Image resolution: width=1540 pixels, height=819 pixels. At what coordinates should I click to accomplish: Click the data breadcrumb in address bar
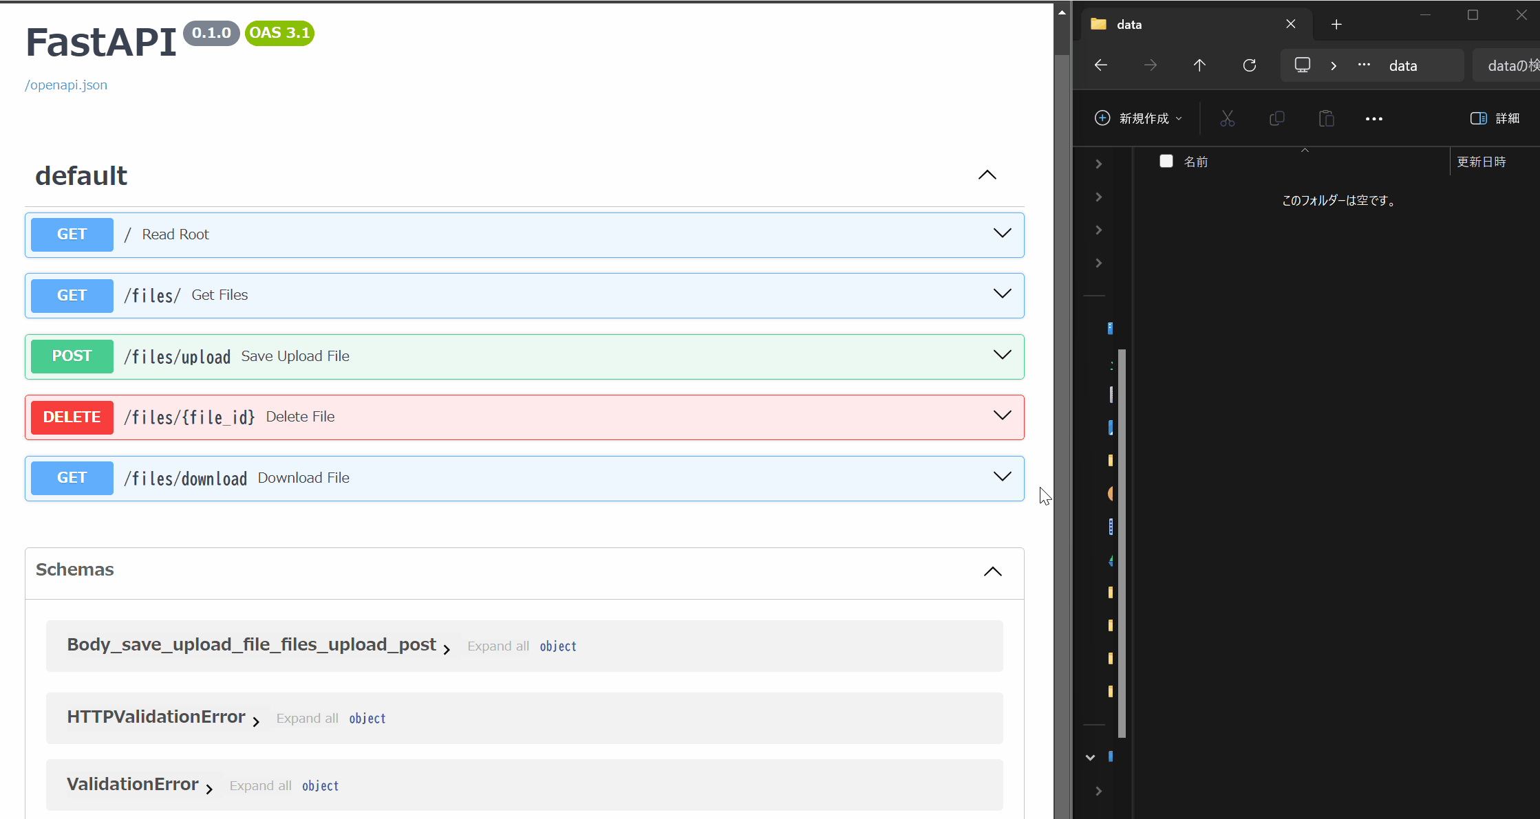click(1403, 66)
